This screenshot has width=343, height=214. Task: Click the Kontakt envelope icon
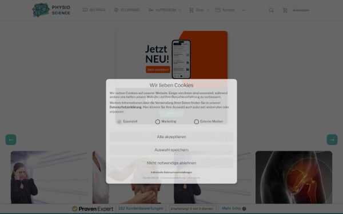pos(218,10)
